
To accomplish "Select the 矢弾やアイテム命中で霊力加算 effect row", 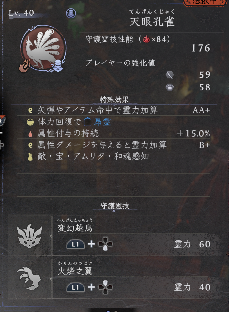I will (114, 110).
